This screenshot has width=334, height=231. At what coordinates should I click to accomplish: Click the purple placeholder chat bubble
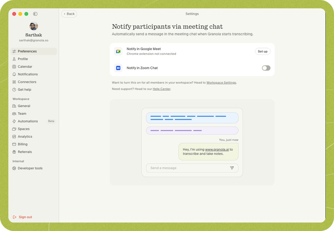pos(192,131)
